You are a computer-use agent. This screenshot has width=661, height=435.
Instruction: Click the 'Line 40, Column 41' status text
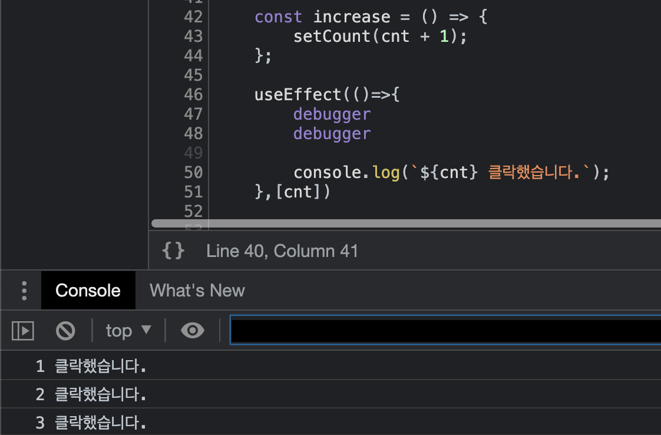tap(282, 251)
